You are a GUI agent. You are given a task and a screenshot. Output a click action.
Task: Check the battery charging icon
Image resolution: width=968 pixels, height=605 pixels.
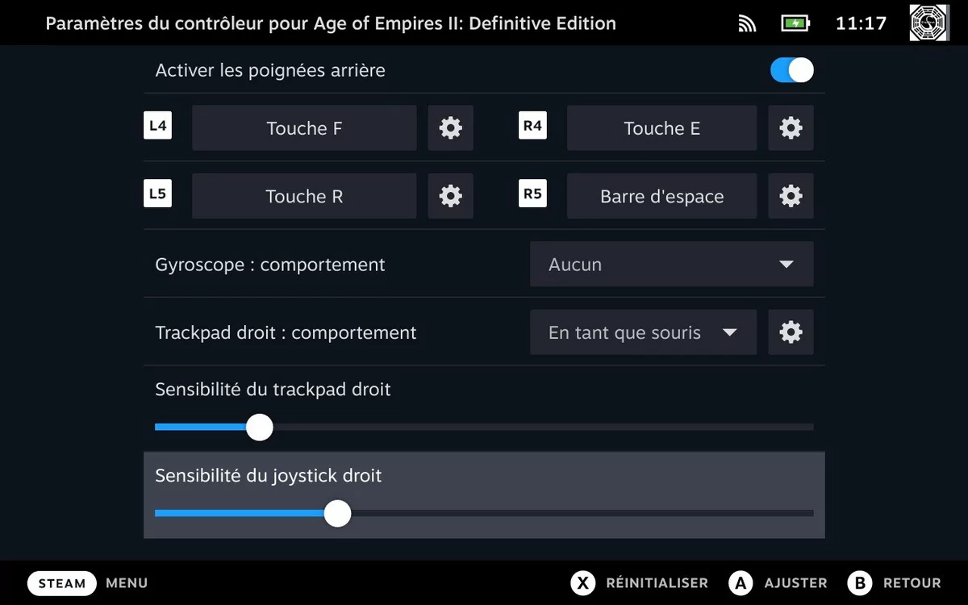click(795, 23)
